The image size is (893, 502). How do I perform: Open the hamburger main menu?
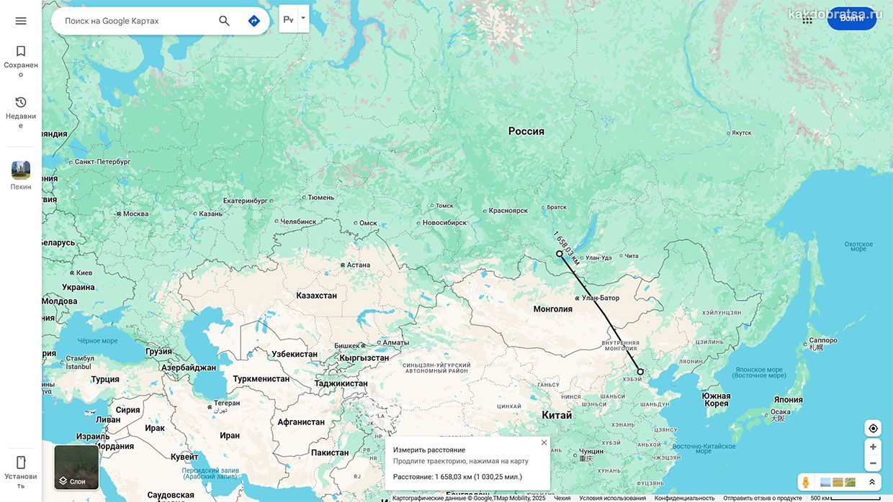pos(21,21)
